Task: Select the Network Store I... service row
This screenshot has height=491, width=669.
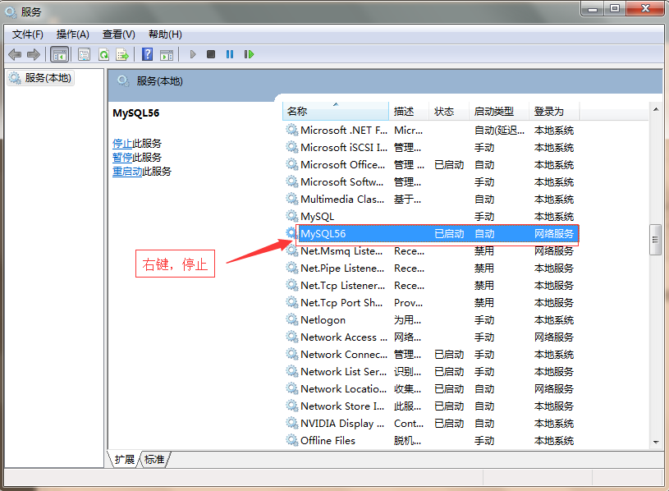Action: (x=430, y=406)
